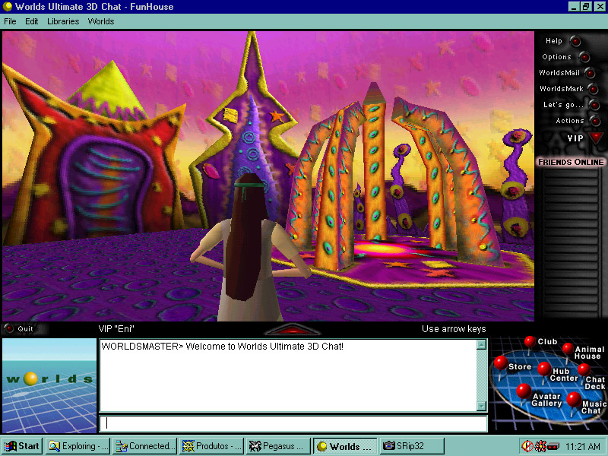Select the Music Chat map pin

tap(574, 399)
